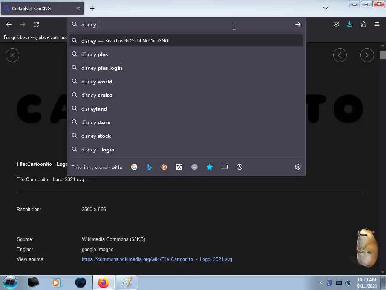Save page to Pocket
Image resolution: width=386 pixels, height=290 pixels.
tap(336, 24)
